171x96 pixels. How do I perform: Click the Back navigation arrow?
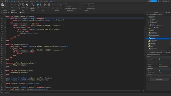point(12,5)
